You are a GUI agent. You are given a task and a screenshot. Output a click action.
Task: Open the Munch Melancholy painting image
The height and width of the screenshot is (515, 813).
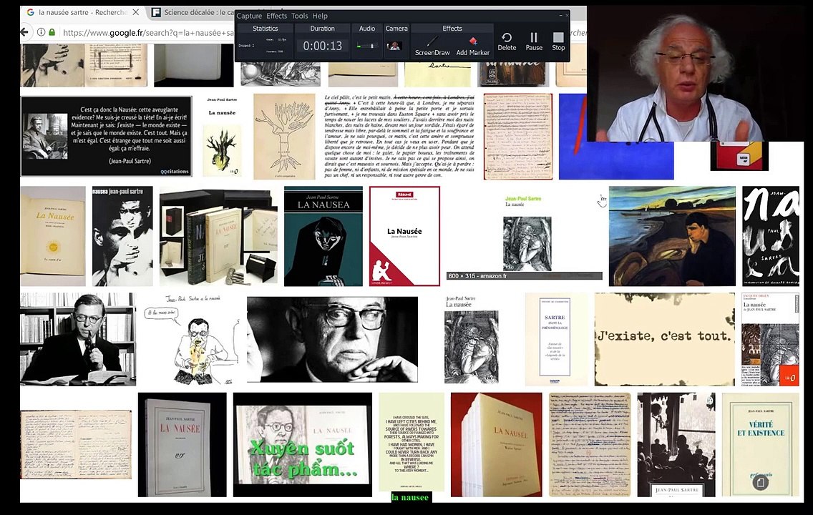[672, 236]
